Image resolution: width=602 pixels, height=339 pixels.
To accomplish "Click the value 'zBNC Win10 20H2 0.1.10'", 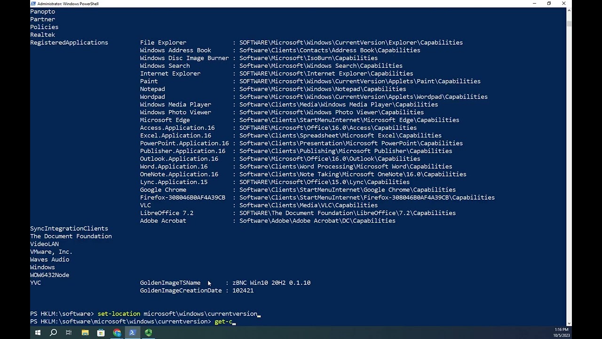I will tap(271, 282).
